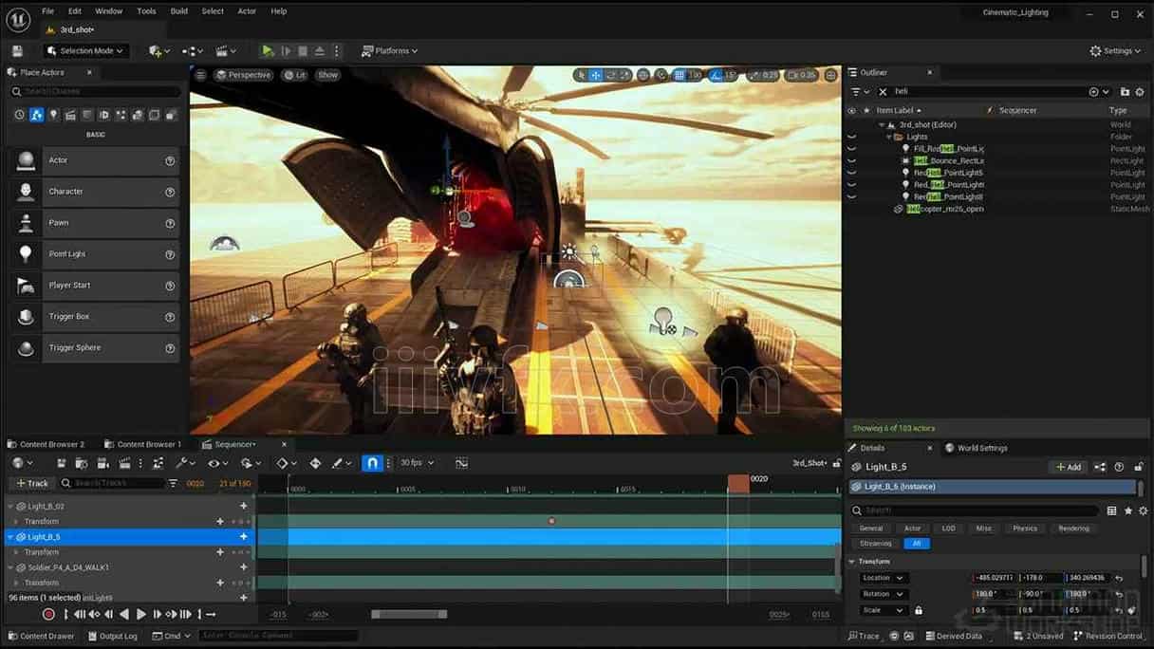Open the Settings dropdown at top right
This screenshot has width=1154, height=649.
(x=1115, y=50)
